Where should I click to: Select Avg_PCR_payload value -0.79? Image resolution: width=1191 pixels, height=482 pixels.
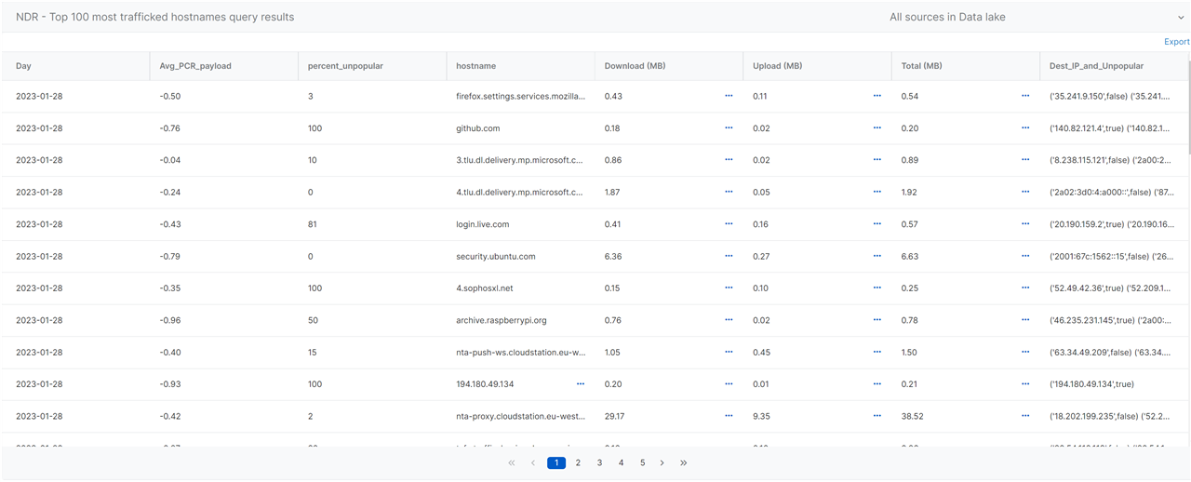[x=169, y=256]
